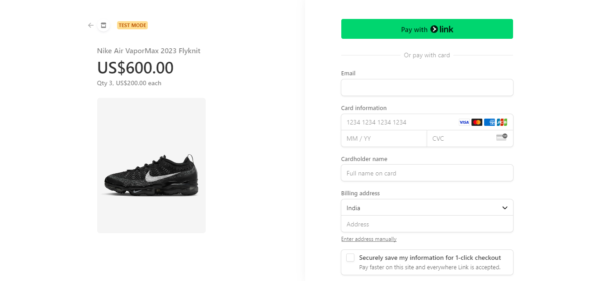Click into the CVC field
Image resolution: width=608 pixels, height=281 pixels.
(461, 138)
